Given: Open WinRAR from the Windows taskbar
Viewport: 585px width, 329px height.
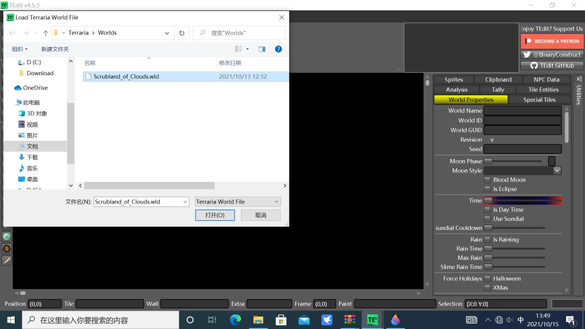Looking at the screenshot, I should pos(349,320).
